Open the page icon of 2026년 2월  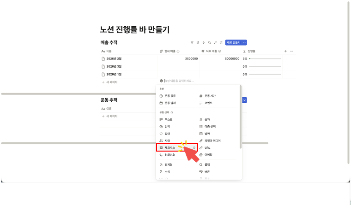pyautogui.click(x=103, y=59)
